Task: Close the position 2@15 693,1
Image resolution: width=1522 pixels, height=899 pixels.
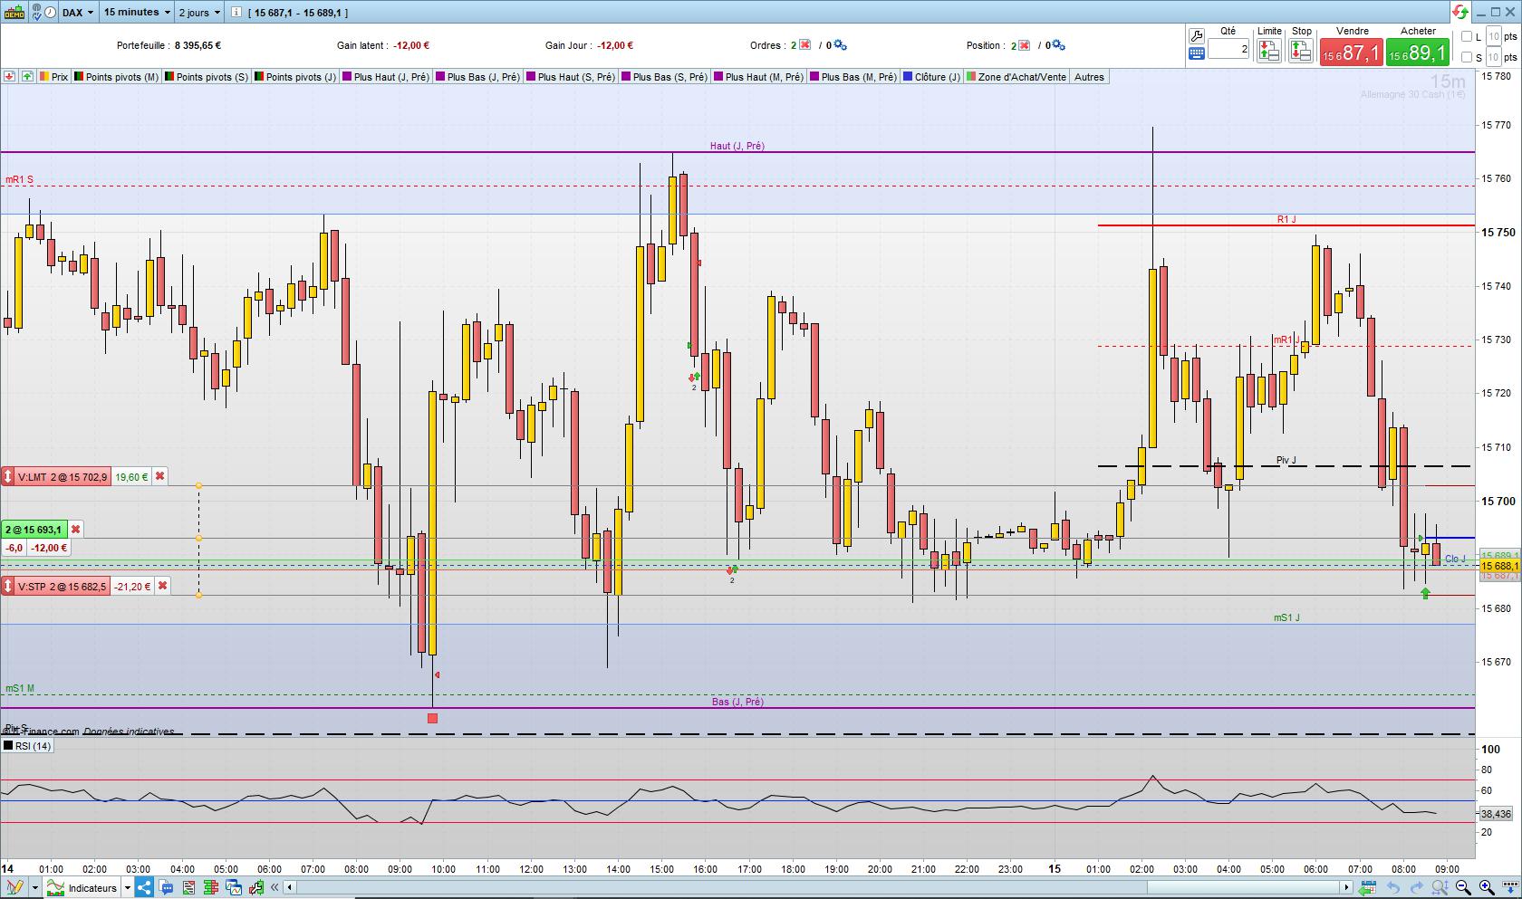Action: click(x=76, y=530)
